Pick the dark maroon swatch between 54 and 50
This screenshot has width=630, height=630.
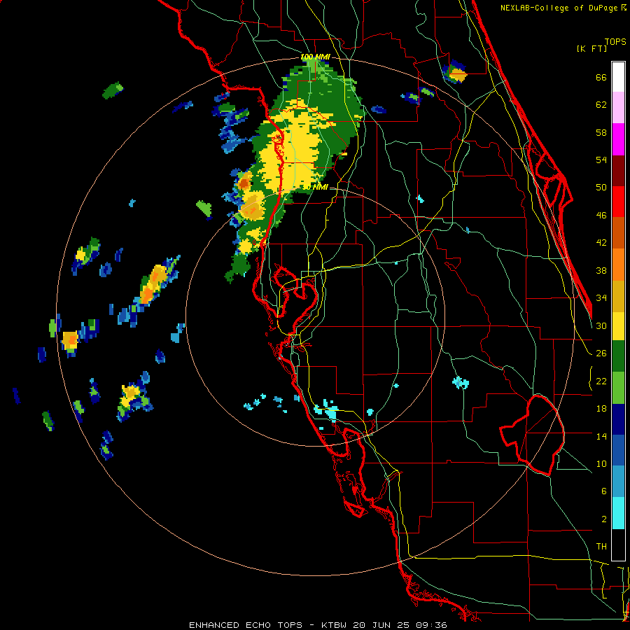click(618, 170)
